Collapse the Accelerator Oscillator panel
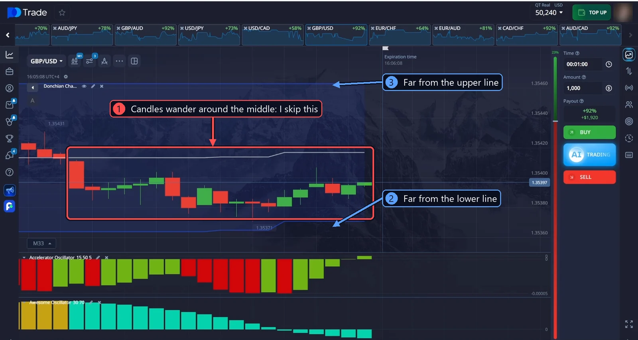Screen dimensions: 638x340 click(24, 257)
